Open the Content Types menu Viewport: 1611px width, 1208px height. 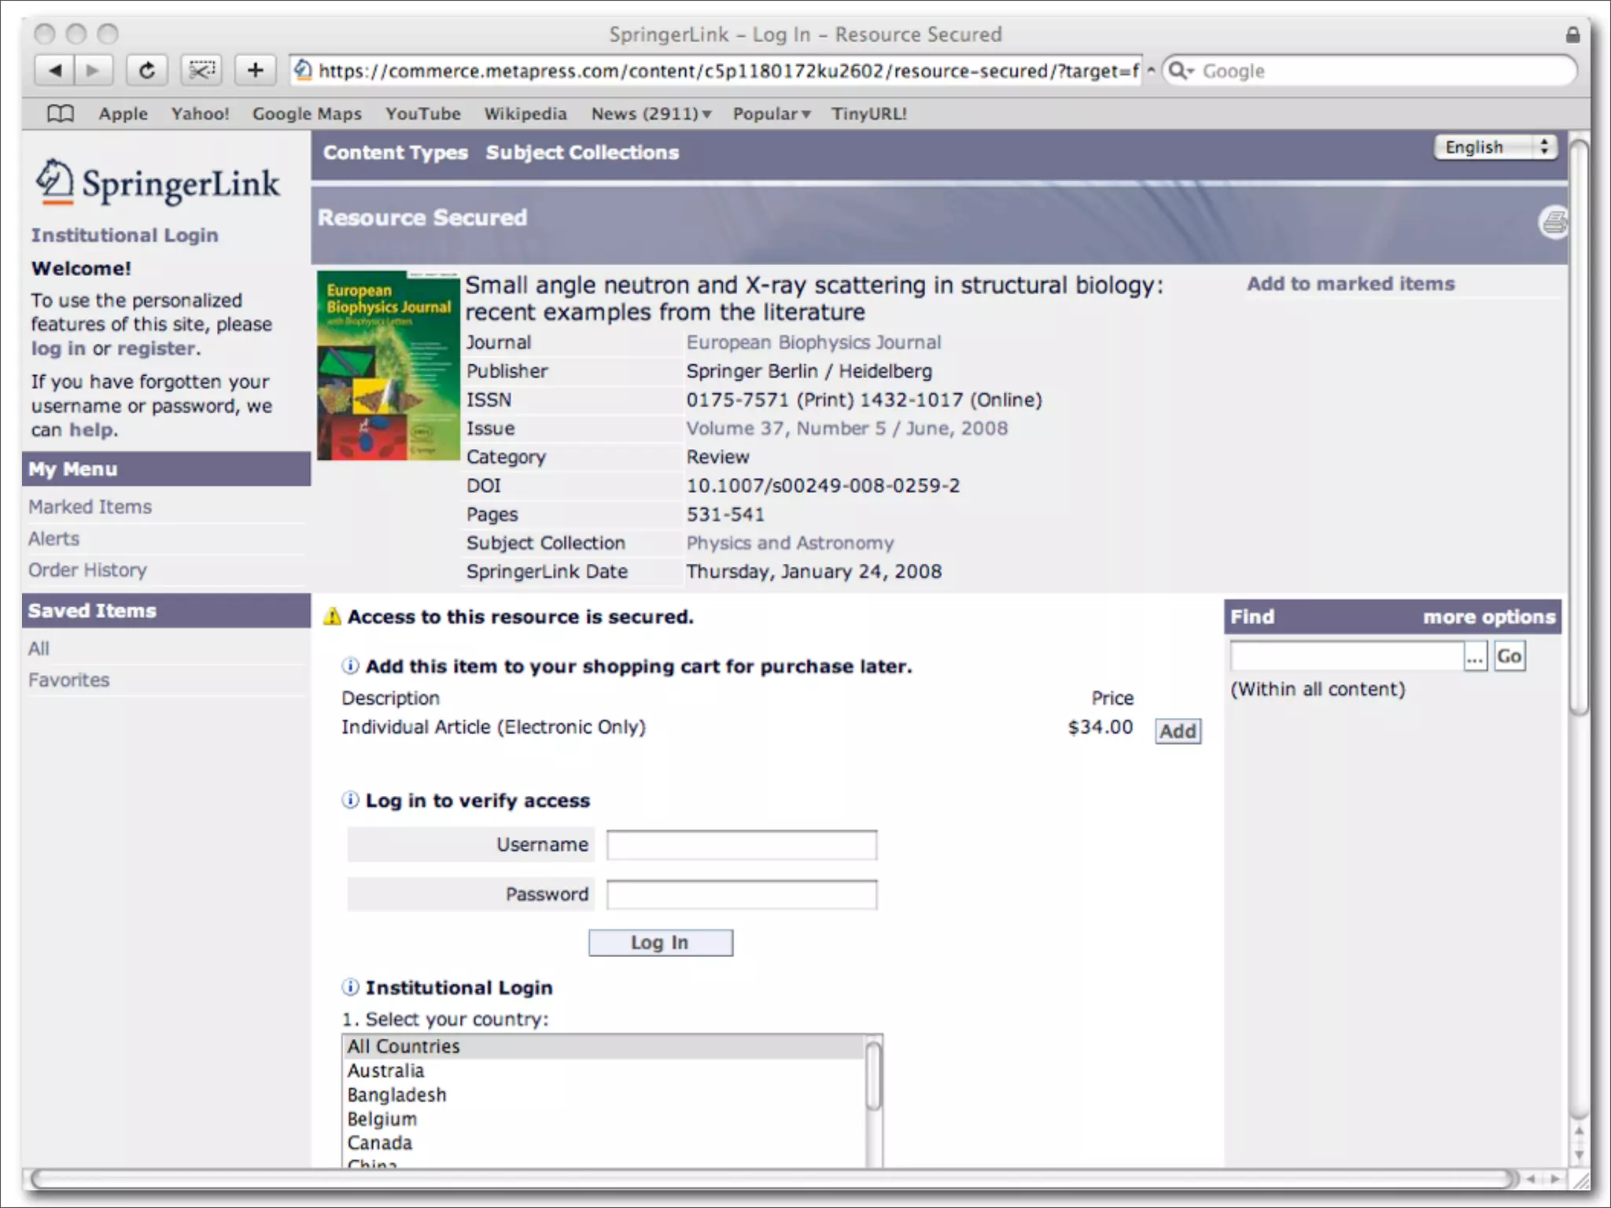point(396,153)
